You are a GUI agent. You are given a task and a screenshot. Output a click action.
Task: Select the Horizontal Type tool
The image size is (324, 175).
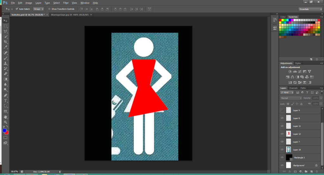coord(6,101)
